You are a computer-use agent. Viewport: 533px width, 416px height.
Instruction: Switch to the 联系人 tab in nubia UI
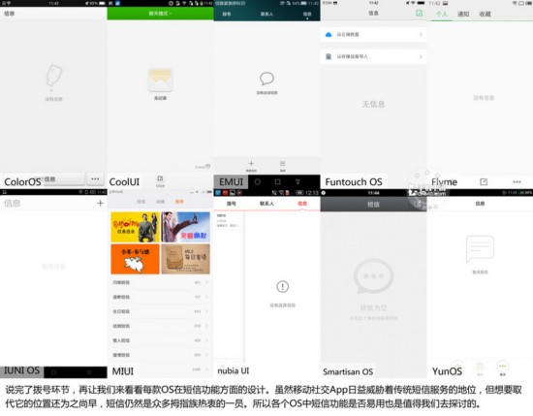266,204
